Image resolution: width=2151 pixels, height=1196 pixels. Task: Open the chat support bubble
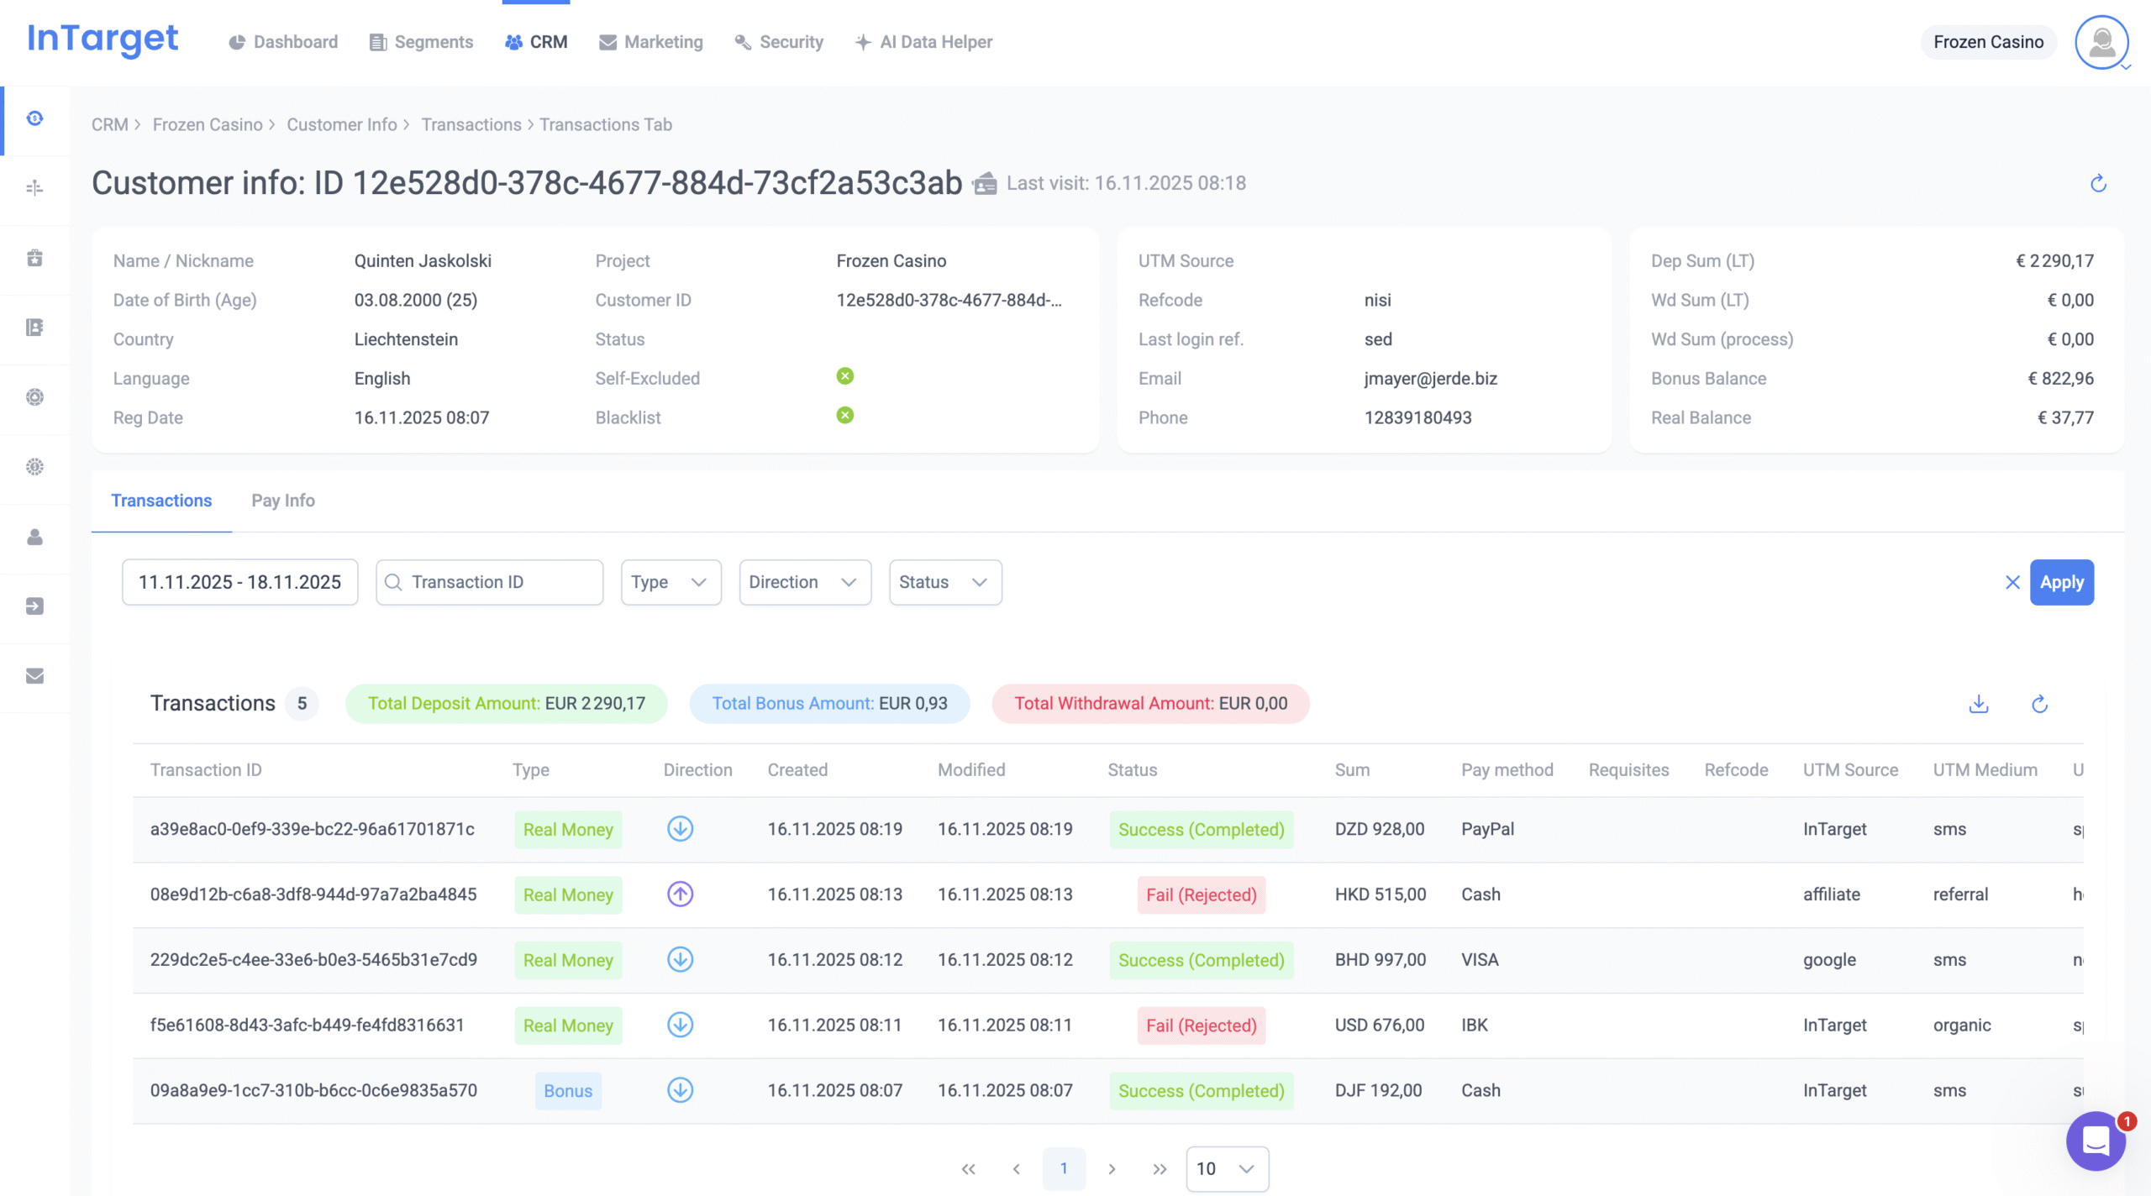(2096, 1141)
